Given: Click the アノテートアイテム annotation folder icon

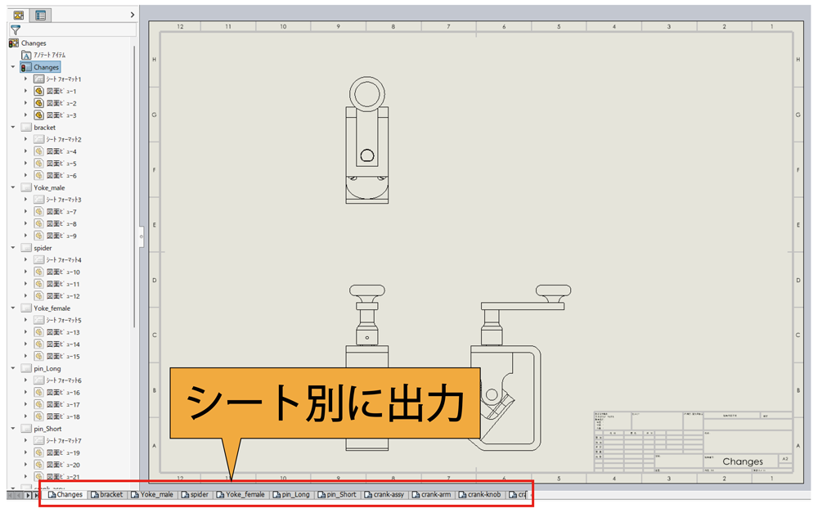Looking at the screenshot, I should [x=28, y=54].
